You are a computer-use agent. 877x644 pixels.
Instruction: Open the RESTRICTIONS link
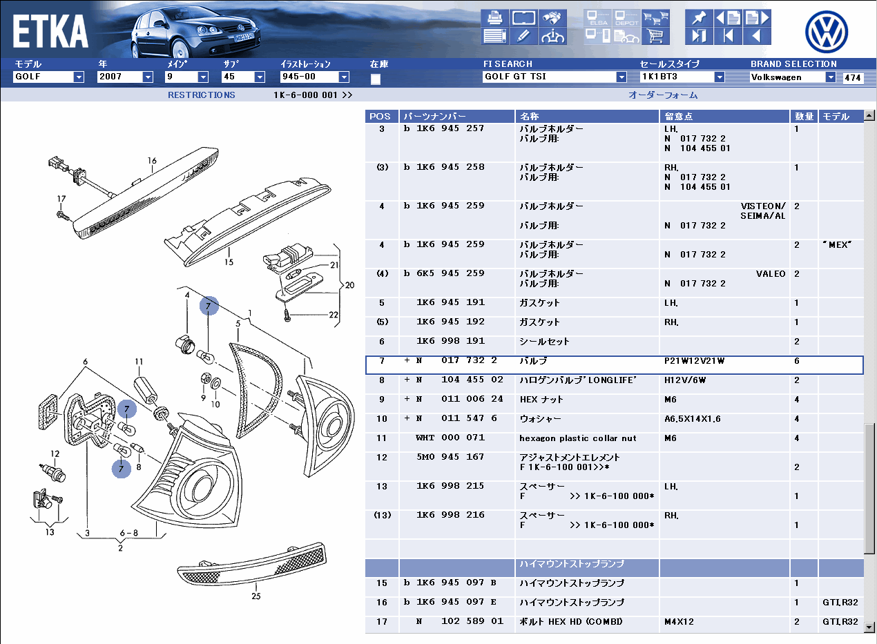pos(202,95)
